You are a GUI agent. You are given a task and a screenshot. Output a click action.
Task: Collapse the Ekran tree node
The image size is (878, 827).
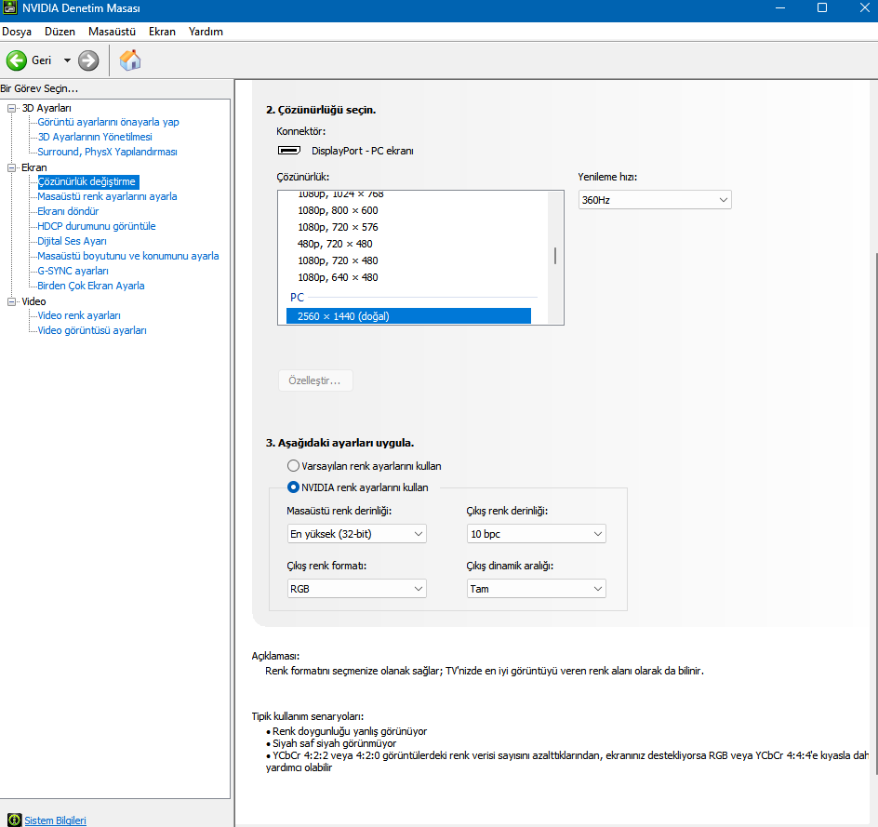coord(11,168)
